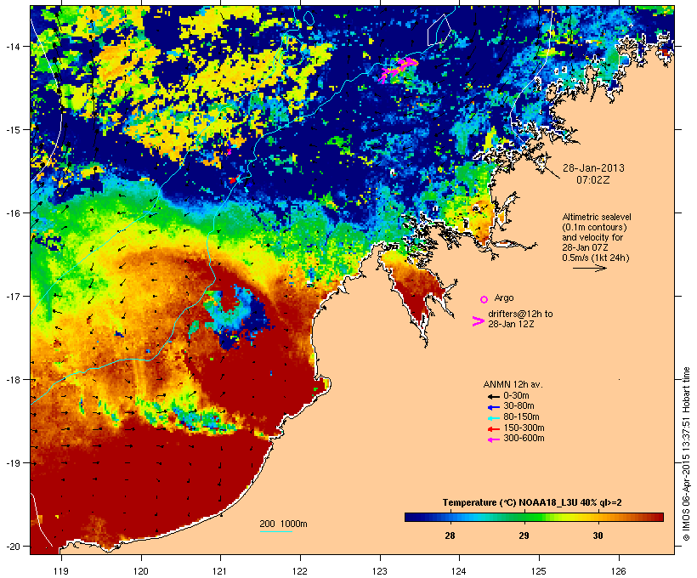Click the date text 28-Jan-2013
Screen dimensions: 697x578
tap(593, 168)
